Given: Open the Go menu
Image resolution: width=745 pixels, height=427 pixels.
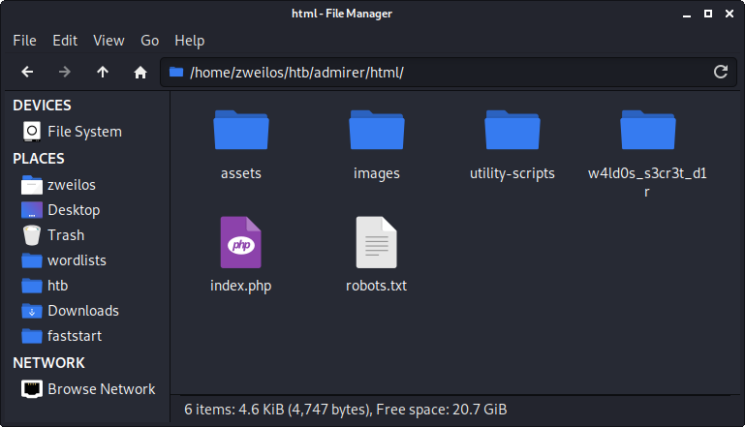Looking at the screenshot, I should 149,41.
